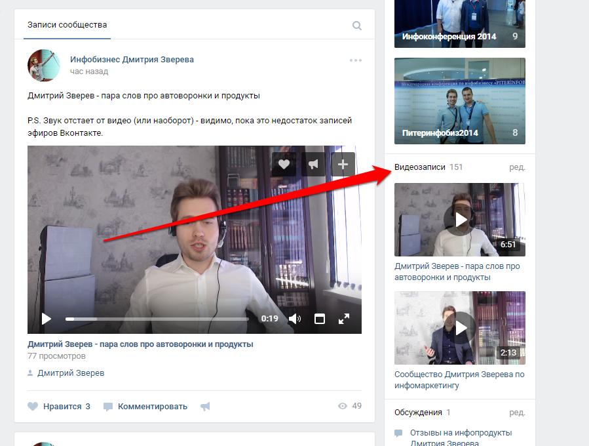Mute the video with speaker icon
Viewport: 589px width, 446px height.
tap(295, 319)
